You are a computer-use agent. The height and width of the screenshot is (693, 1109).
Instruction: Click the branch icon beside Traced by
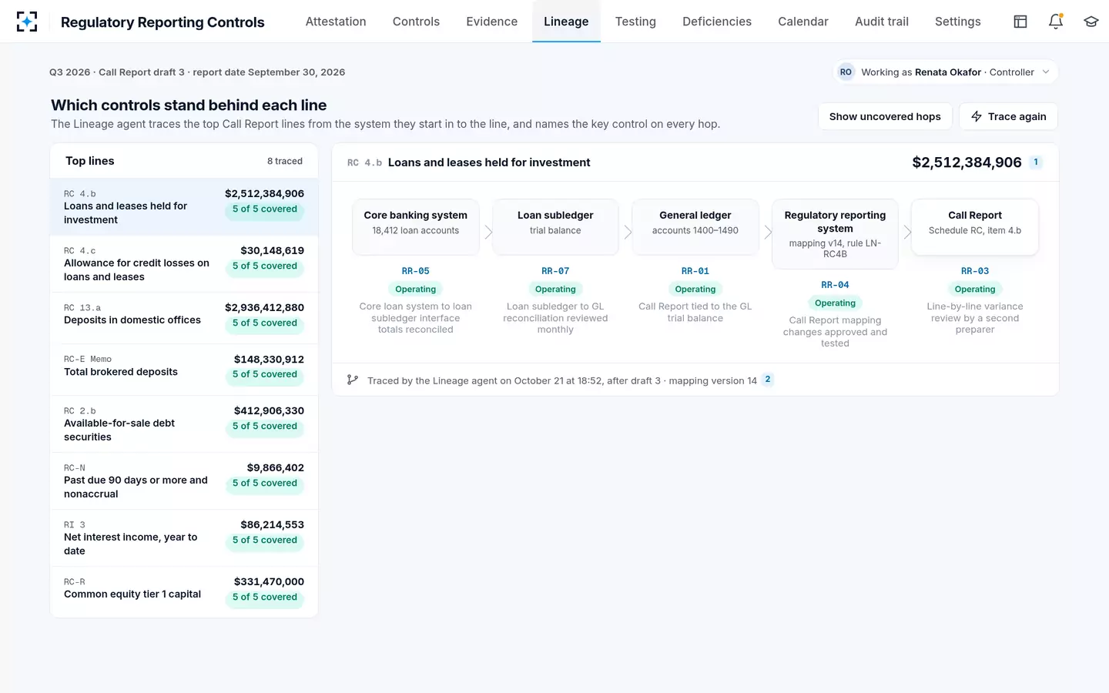[353, 380]
